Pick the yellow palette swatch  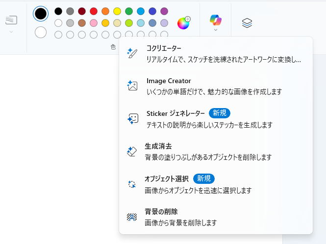pyautogui.click(x=117, y=11)
